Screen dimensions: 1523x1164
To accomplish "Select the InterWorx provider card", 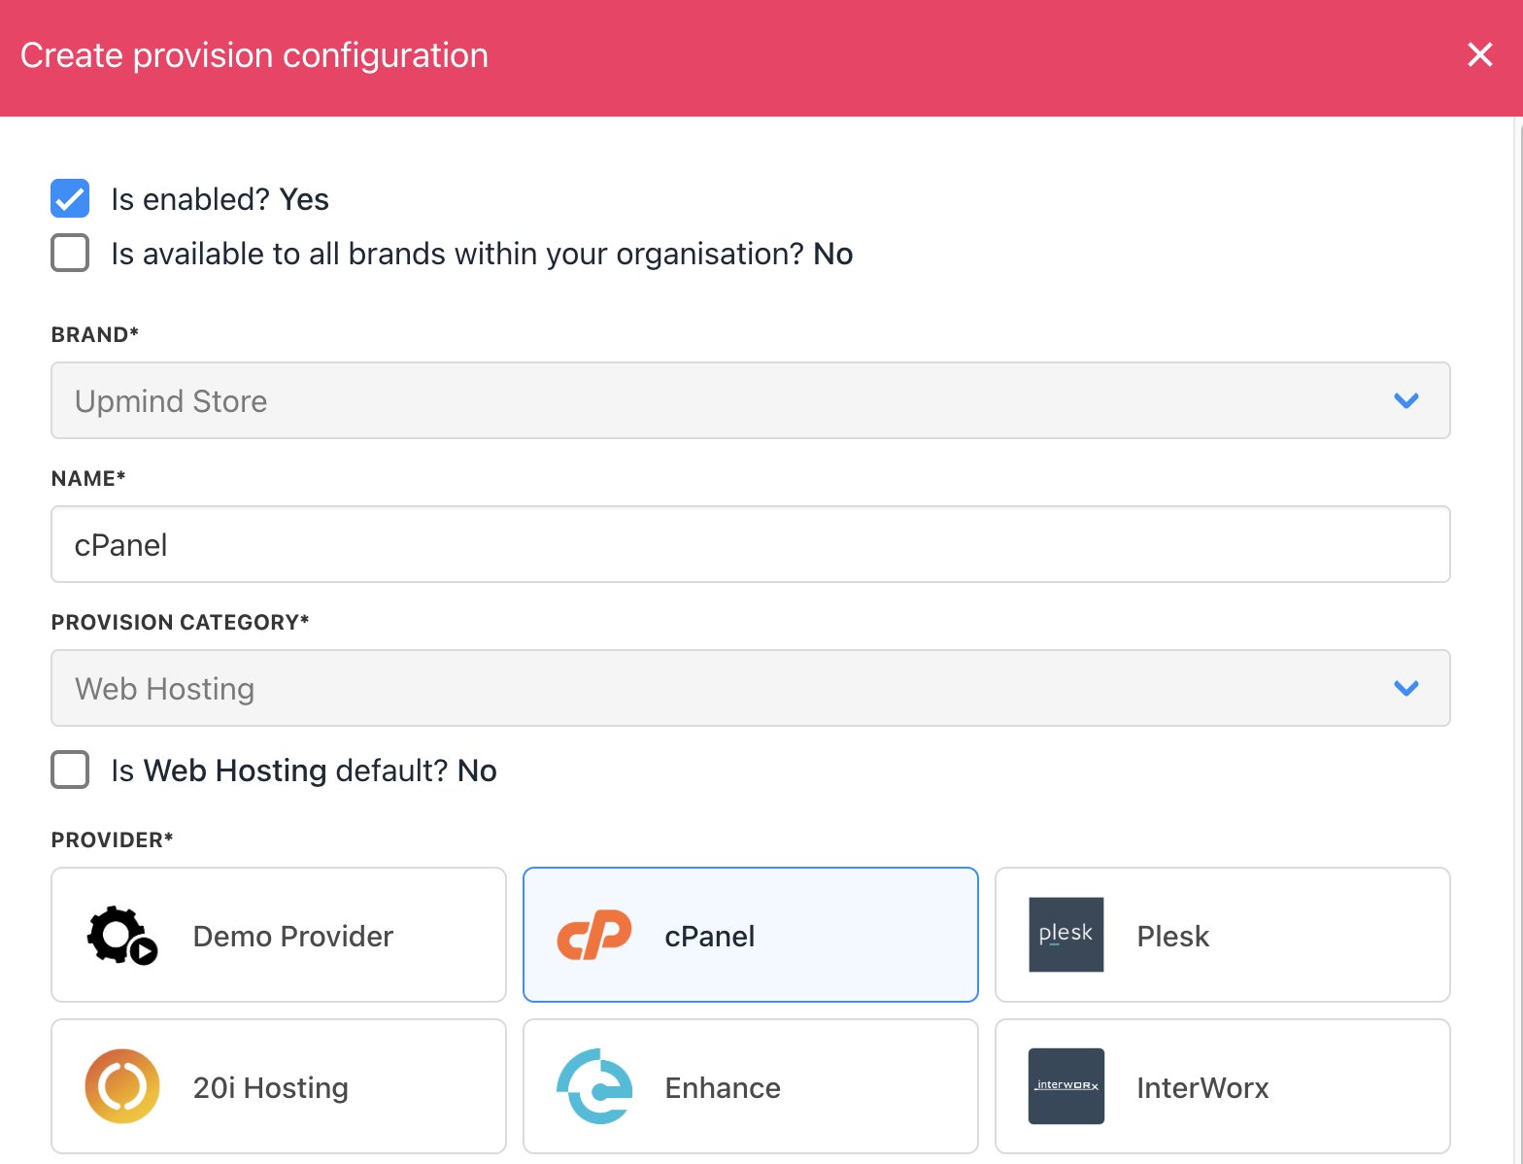I will (x=1223, y=1086).
